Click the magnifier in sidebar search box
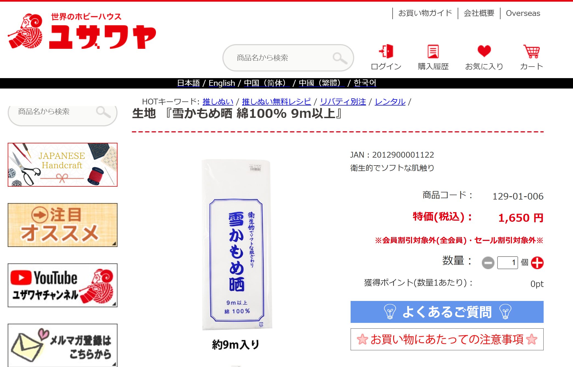 [x=103, y=112]
